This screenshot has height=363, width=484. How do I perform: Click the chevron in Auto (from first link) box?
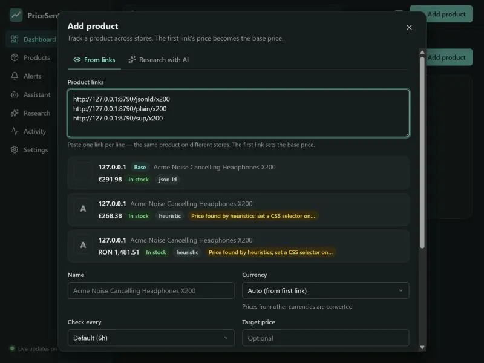coord(401,290)
